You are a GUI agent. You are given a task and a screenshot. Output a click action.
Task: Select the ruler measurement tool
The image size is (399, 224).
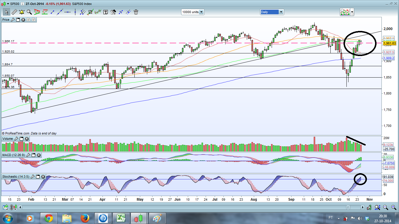click(14, 12)
